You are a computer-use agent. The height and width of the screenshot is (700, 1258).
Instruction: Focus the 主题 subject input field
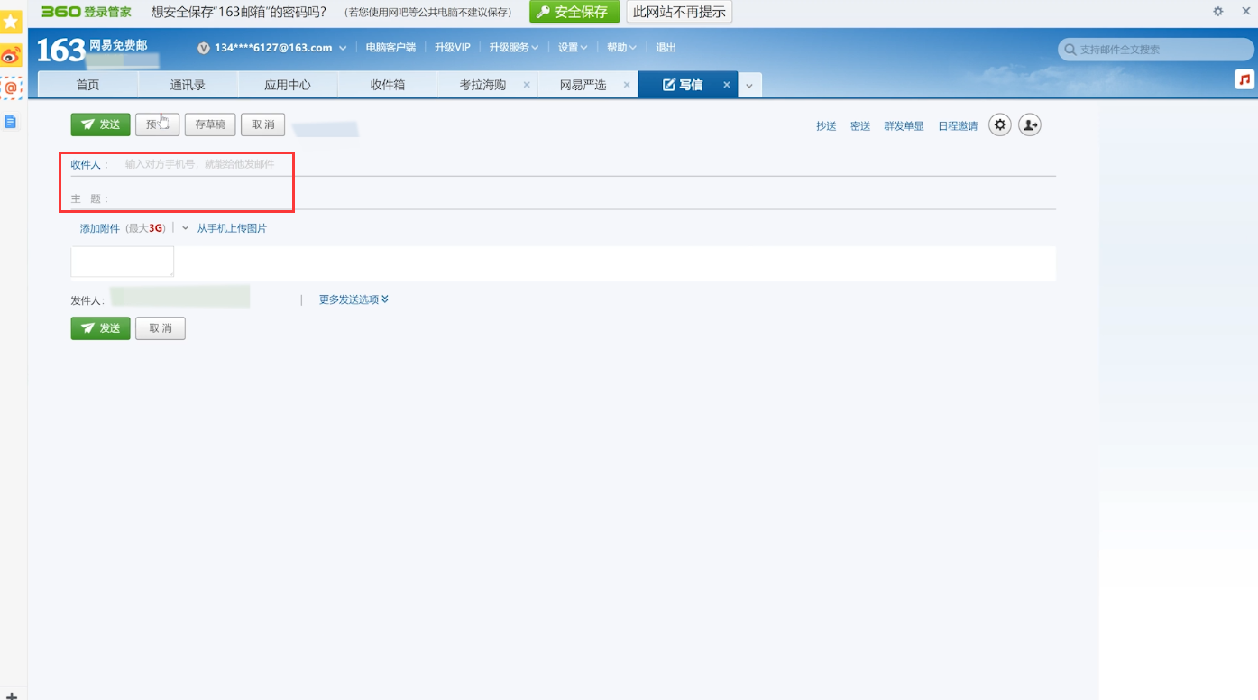pyautogui.click(x=584, y=198)
